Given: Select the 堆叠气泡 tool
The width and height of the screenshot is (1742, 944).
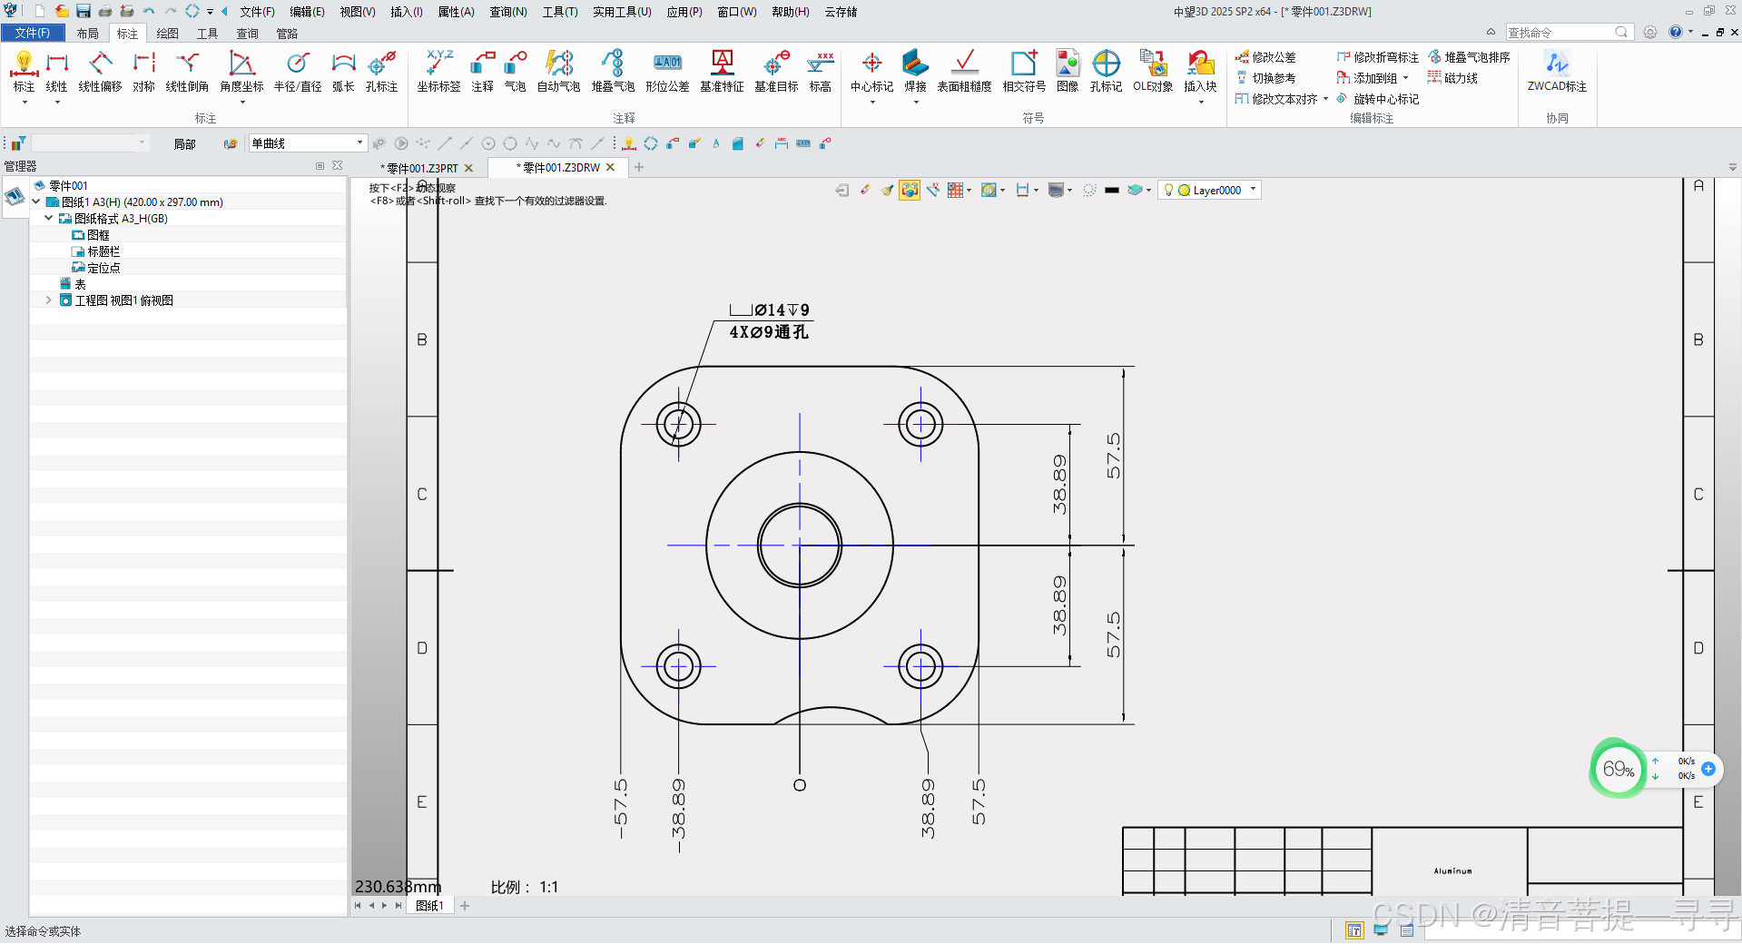Looking at the screenshot, I should (613, 72).
